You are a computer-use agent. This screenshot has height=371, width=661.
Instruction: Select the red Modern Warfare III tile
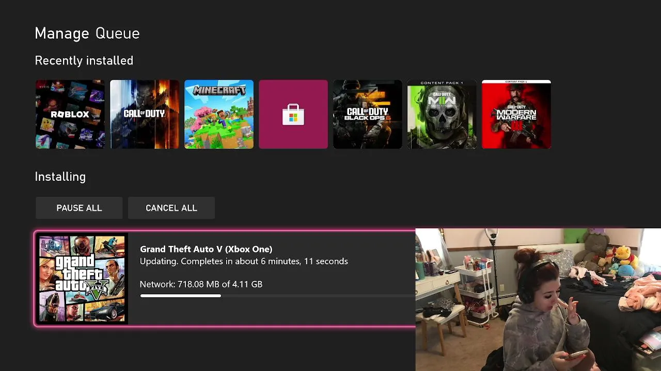[516, 114]
